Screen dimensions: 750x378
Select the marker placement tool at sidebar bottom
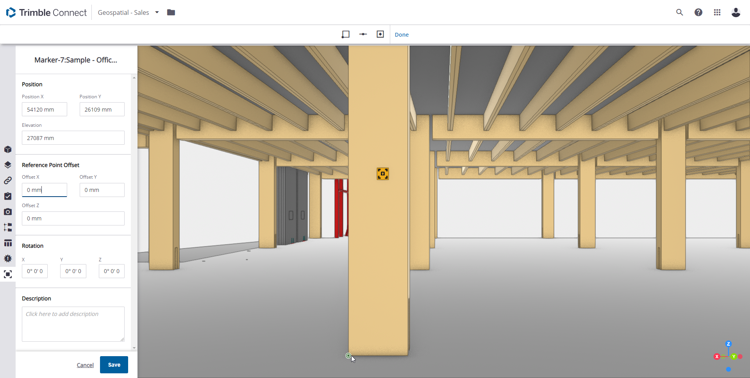point(8,274)
